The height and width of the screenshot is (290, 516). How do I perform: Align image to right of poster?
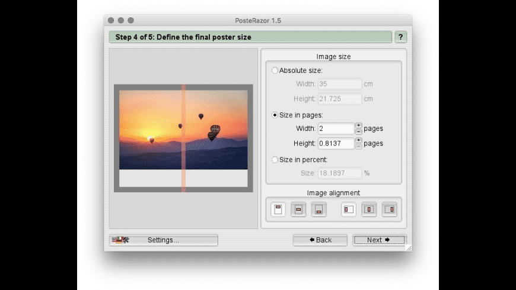(x=390, y=210)
